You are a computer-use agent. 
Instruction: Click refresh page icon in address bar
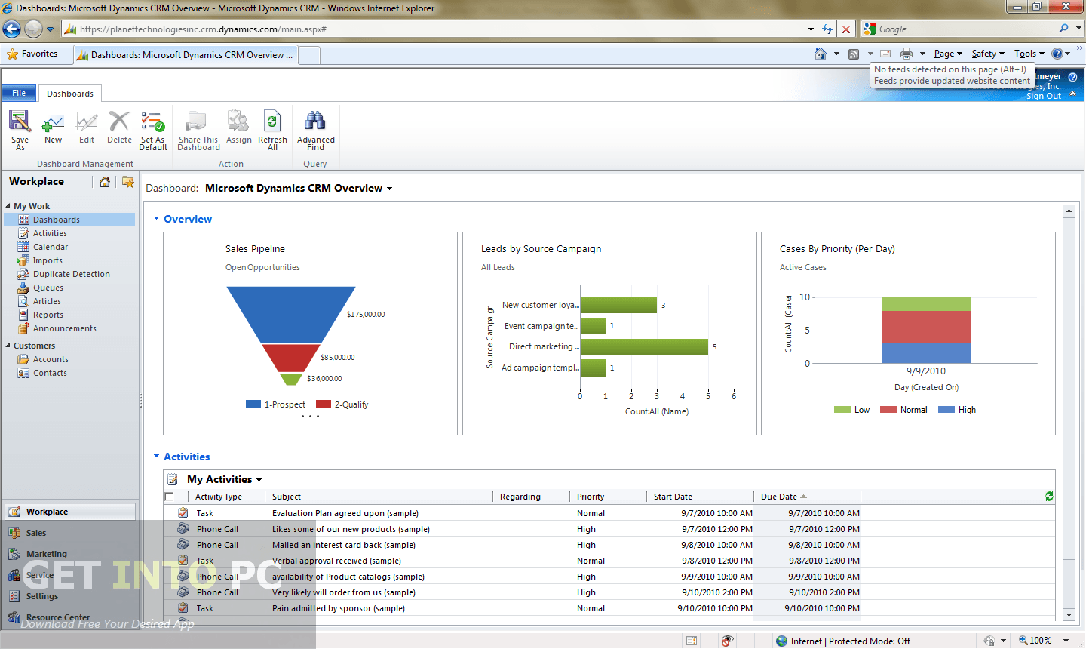(x=827, y=29)
